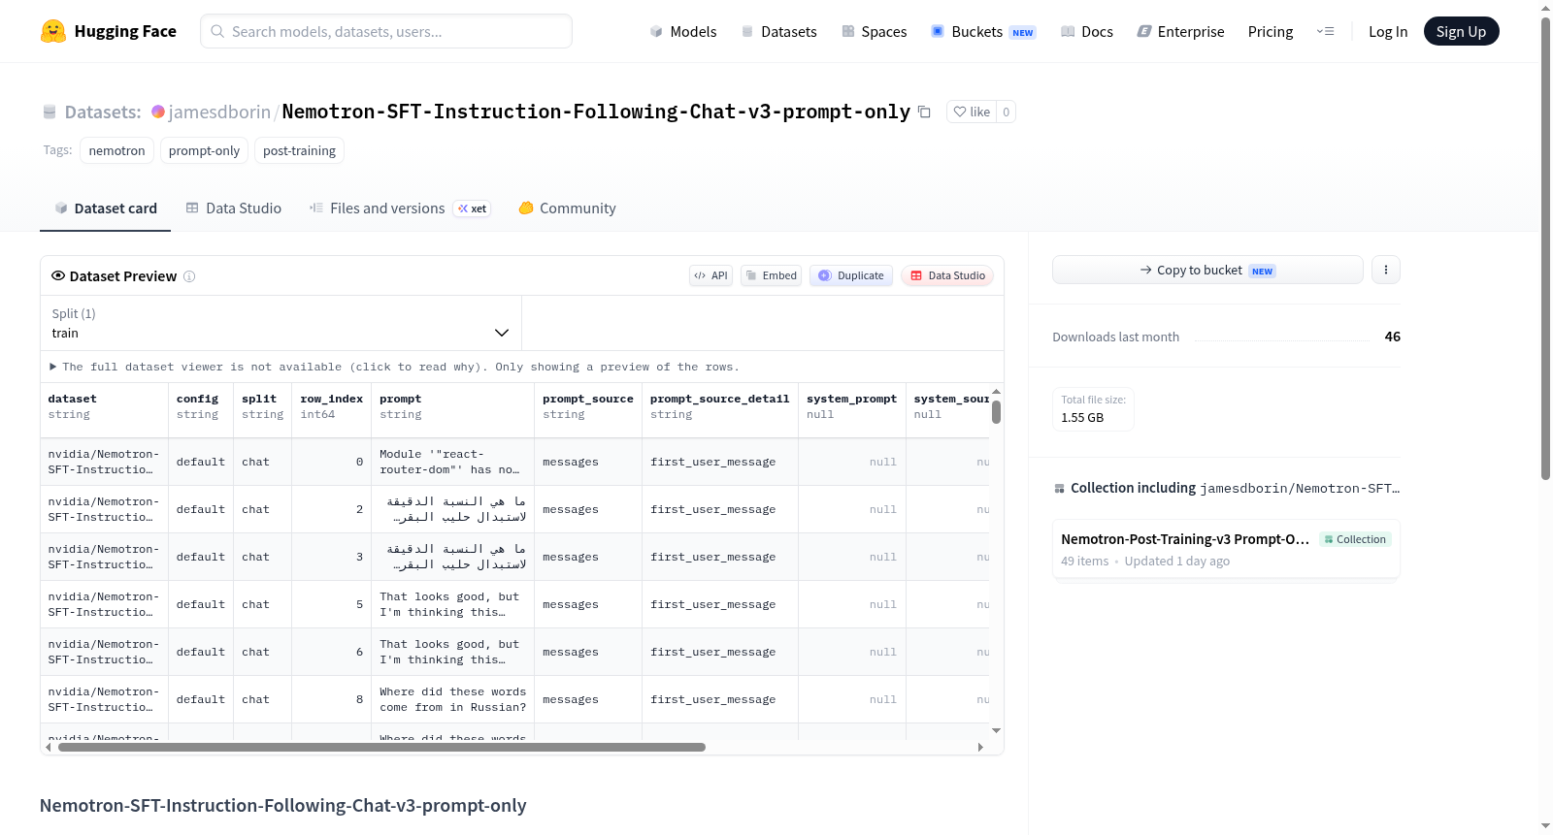The image size is (1553, 835).
Task: Click the Dataset Preview eye icon
Action: (x=58, y=276)
